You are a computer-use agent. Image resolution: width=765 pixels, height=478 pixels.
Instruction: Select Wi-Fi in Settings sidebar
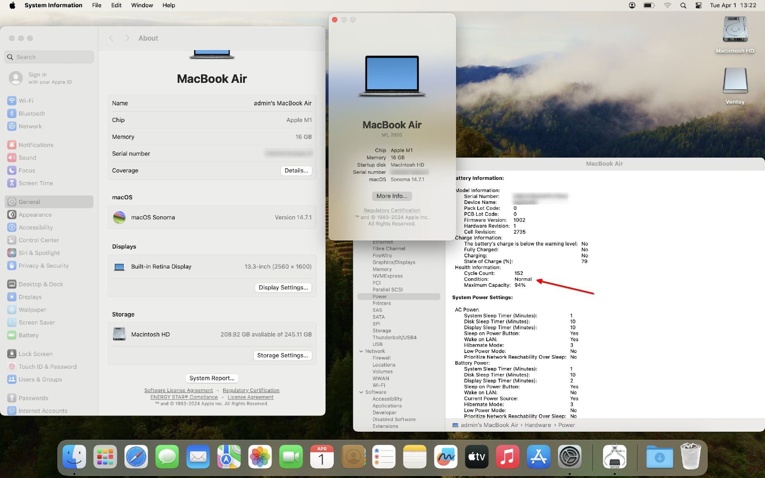click(49, 101)
